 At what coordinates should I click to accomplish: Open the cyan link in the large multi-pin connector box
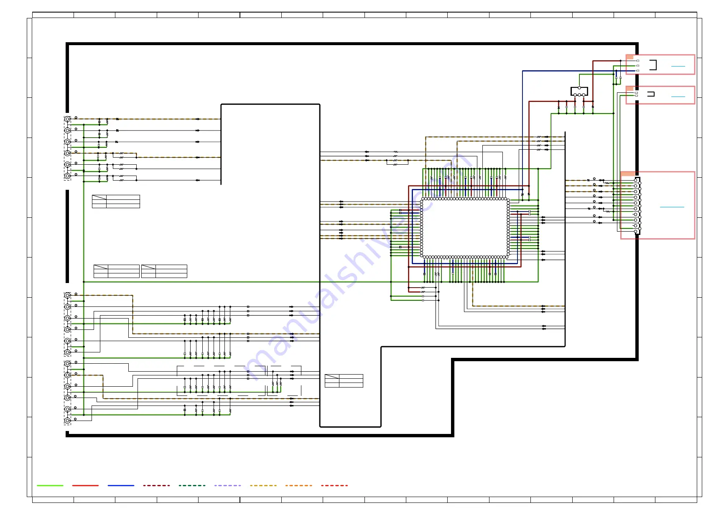pyautogui.click(x=672, y=207)
